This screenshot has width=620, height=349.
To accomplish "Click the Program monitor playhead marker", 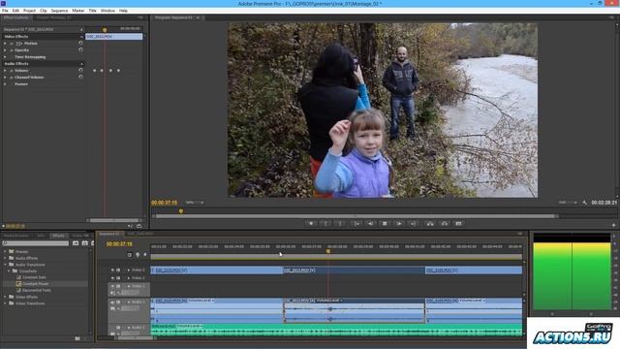I will pos(181,211).
